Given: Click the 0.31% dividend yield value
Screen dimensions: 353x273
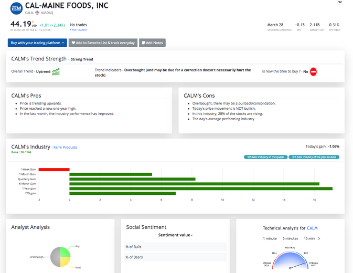Looking at the screenshot, I should point(334,25).
